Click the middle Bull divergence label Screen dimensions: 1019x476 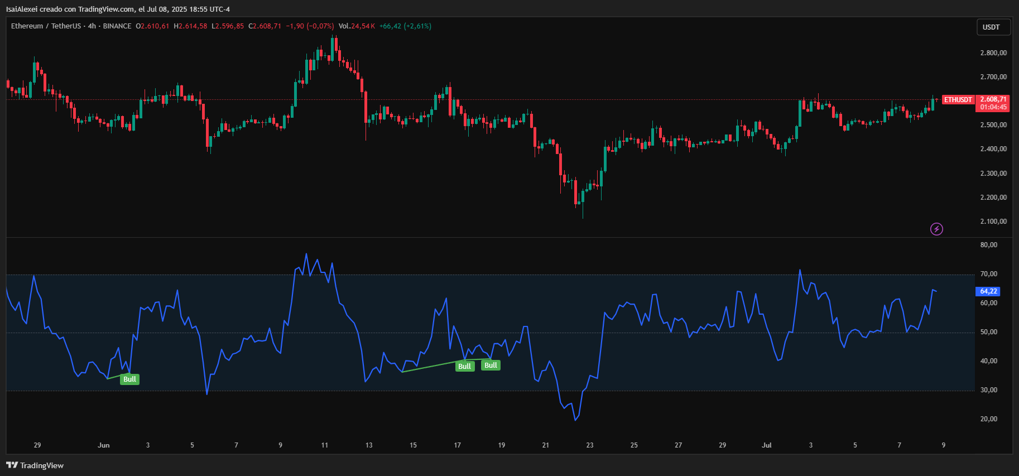(x=464, y=367)
